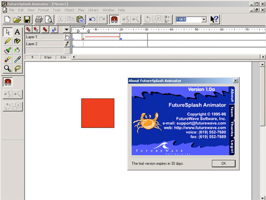
Task: Save the movie with floppy disk icon
Action: (x=27, y=19)
